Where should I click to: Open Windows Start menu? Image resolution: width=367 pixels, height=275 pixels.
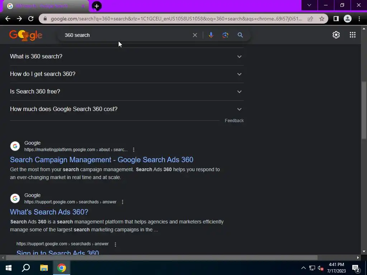tap(9, 268)
